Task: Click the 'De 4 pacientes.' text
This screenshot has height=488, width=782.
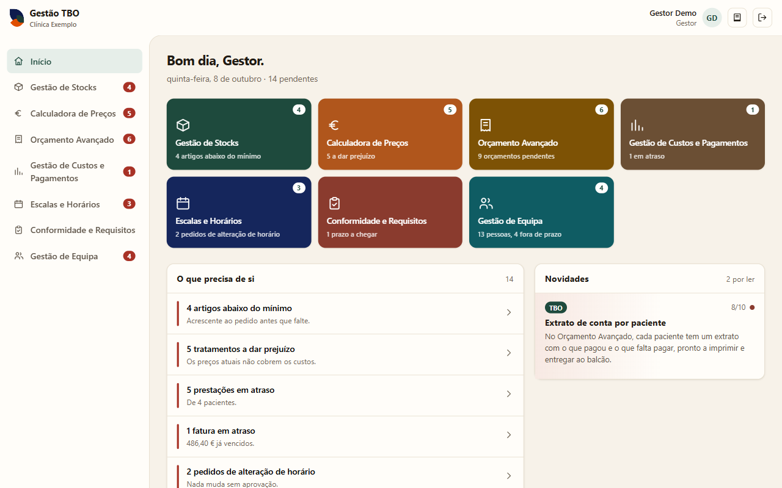Action: pos(211,403)
